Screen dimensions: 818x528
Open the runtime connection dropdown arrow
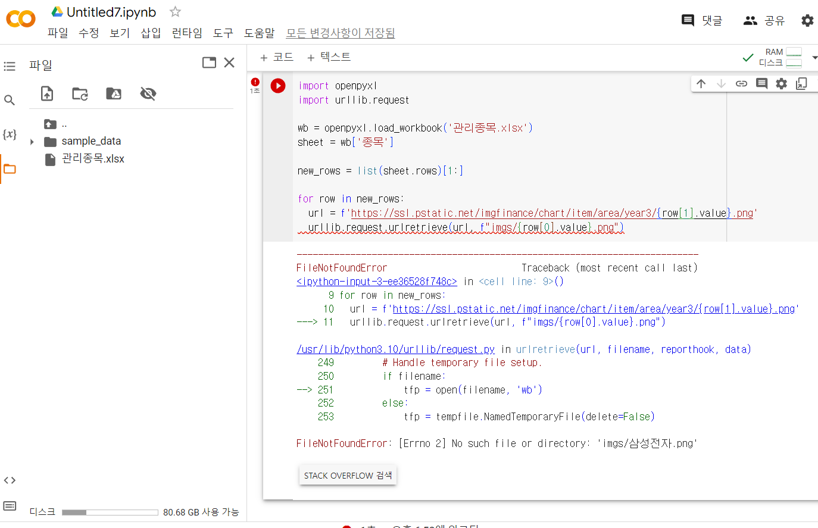pyautogui.click(x=814, y=58)
